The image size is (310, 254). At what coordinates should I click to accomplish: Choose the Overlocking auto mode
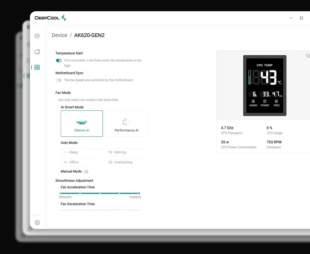tap(126, 162)
